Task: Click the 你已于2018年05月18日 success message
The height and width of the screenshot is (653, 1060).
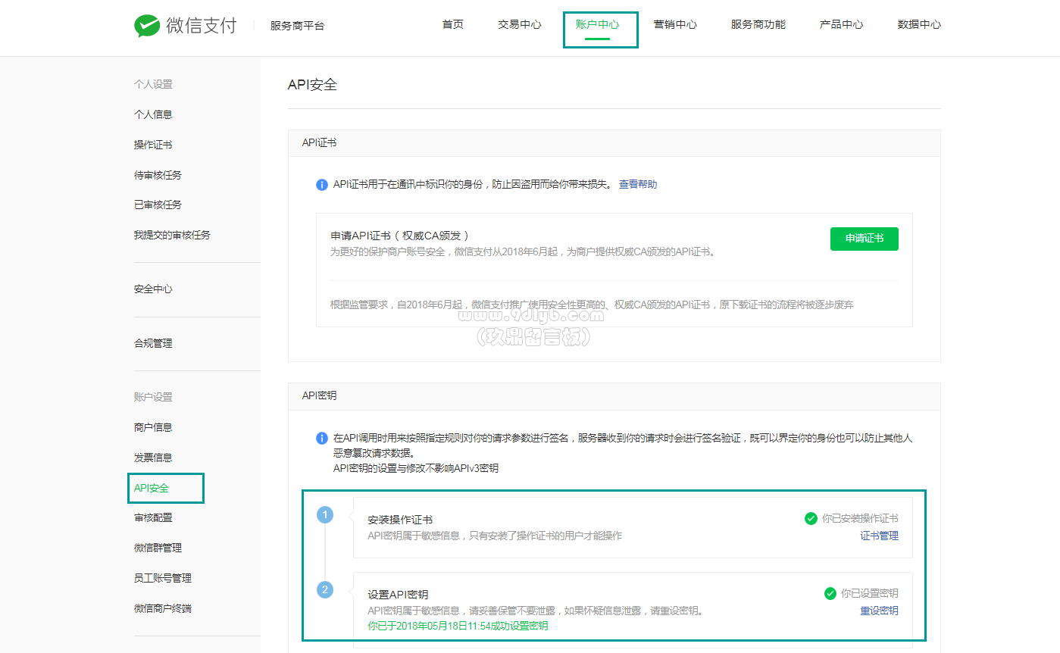Action: pyautogui.click(x=458, y=626)
